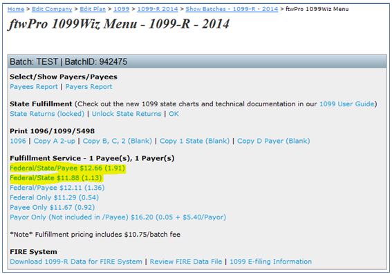Screen dimensions: 392x274
Task: Click ftwPro 1099Wiz Menu page title
Action: coord(119,24)
